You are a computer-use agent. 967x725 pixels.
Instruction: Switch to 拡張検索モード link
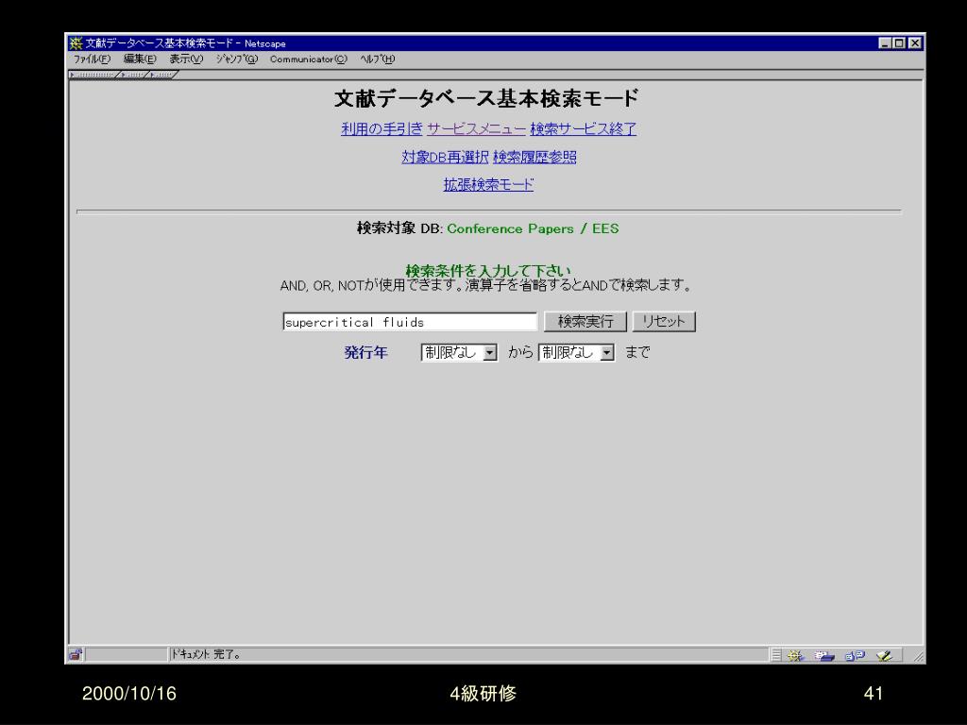pos(488,184)
